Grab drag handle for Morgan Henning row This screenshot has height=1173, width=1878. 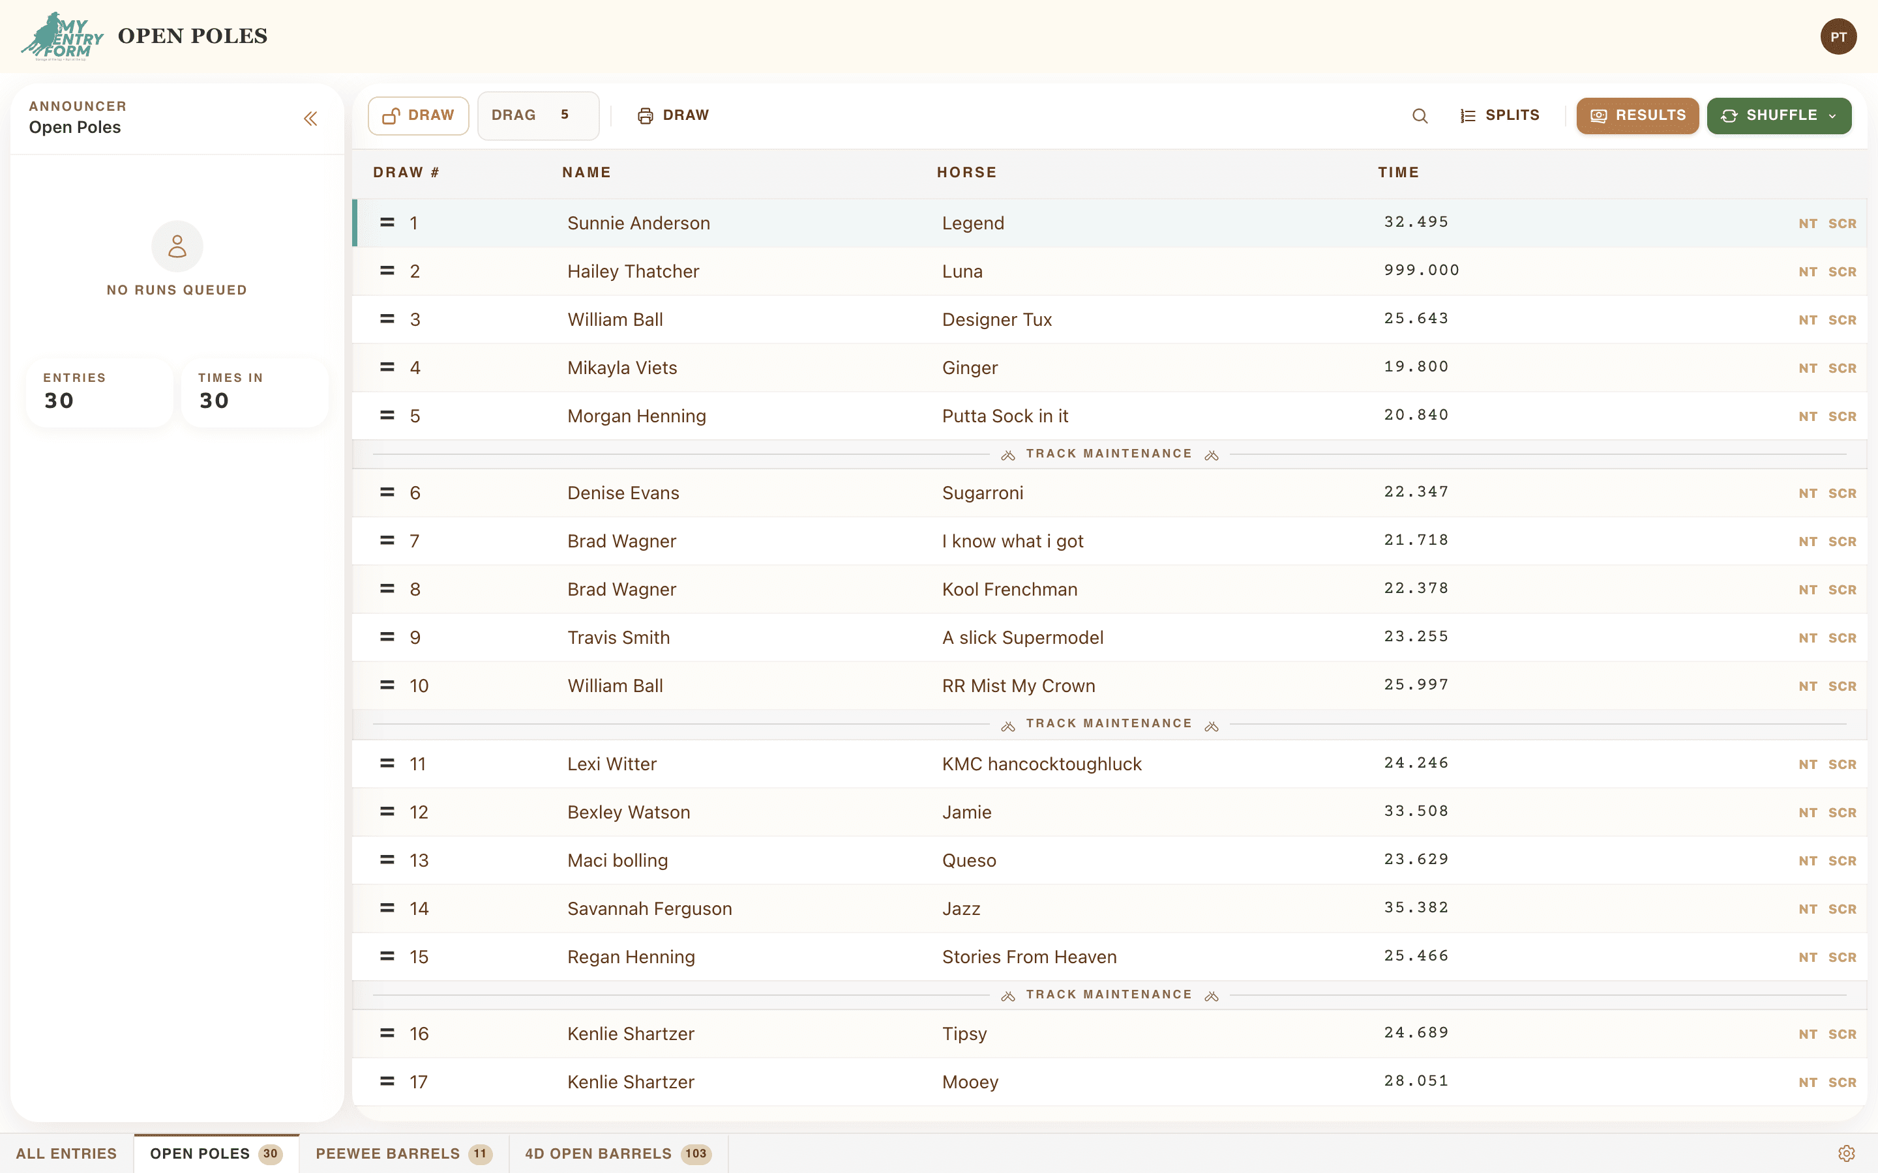tap(387, 415)
